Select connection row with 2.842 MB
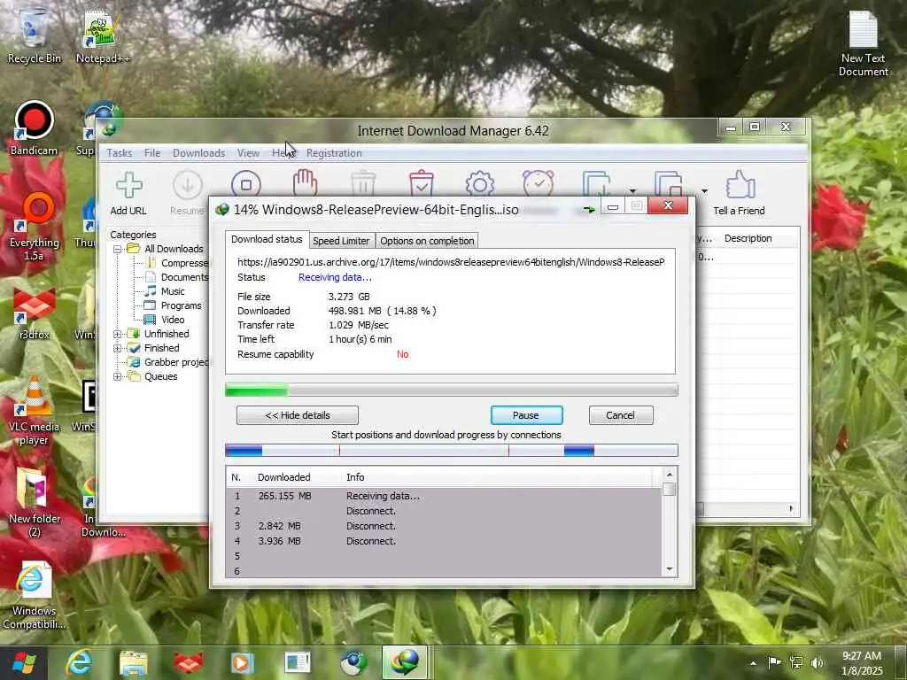Viewport: 907px width, 680px height. 444,526
